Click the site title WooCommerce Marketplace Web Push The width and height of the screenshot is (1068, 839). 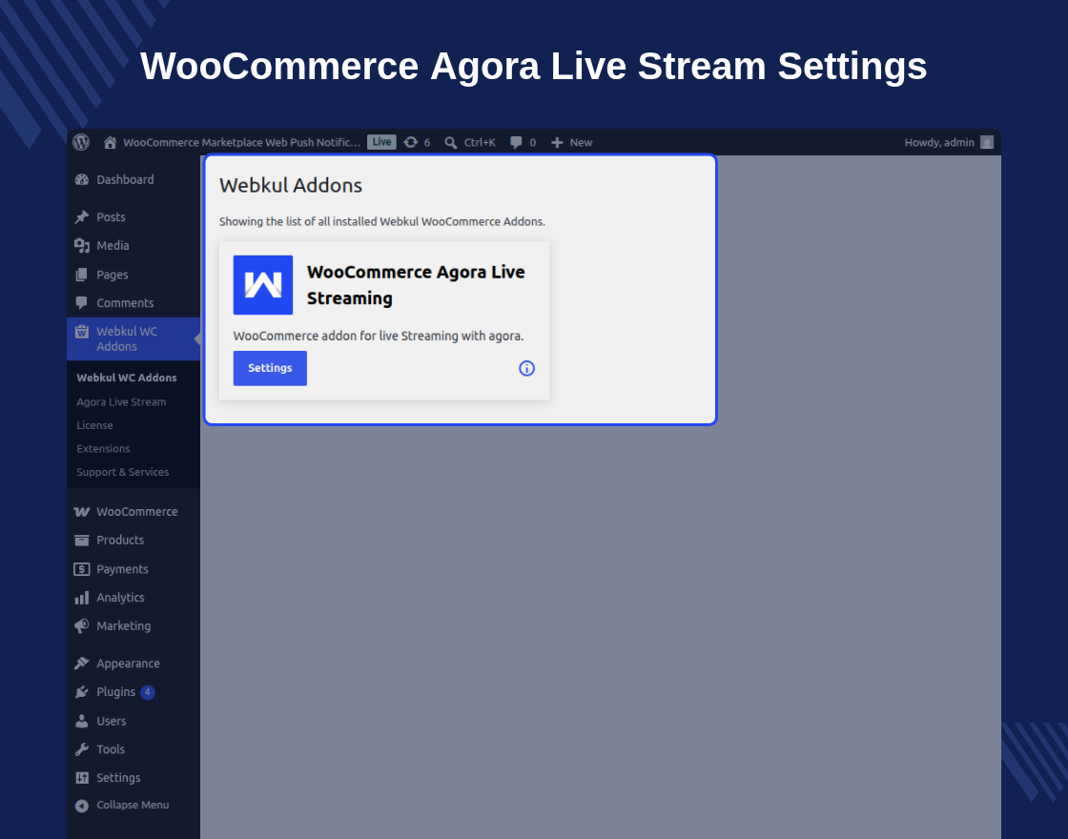pyautogui.click(x=242, y=142)
